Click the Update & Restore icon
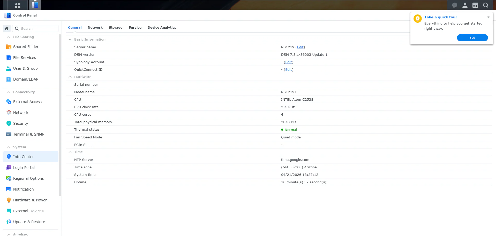Screen dimensions: 496x236 click(x=9, y=222)
